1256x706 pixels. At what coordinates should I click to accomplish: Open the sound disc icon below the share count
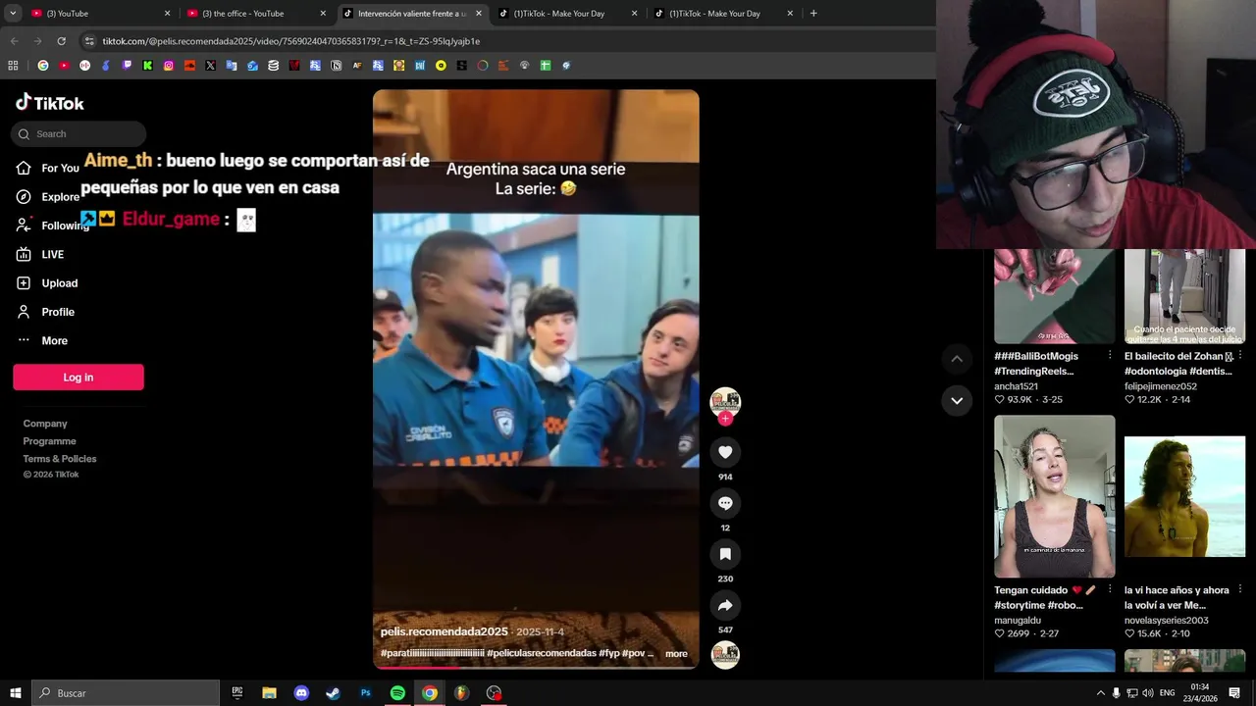(x=725, y=655)
